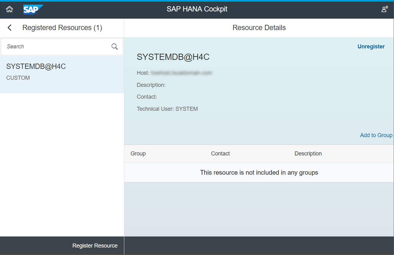Click the SYSTEMDB@H4C heading in Resource Details
This screenshot has width=394, height=255.
tap(173, 57)
